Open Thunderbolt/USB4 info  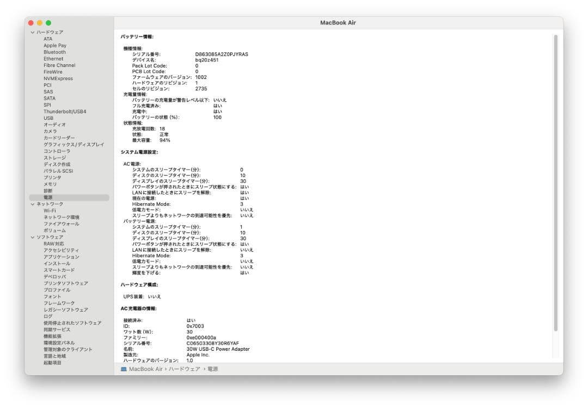(x=65, y=112)
